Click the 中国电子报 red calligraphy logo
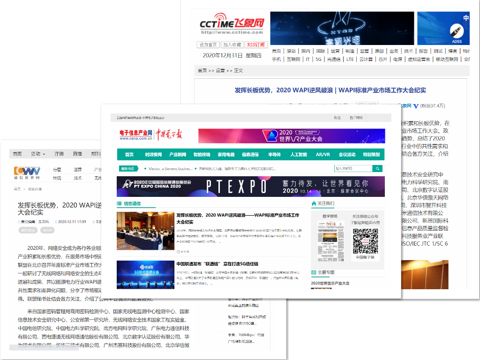This screenshot has height=360, width=480. pyautogui.click(x=169, y=135)
